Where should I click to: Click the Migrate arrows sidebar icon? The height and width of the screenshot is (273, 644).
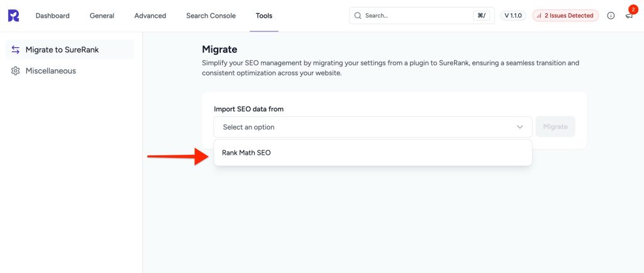click(x=16, y=50)
